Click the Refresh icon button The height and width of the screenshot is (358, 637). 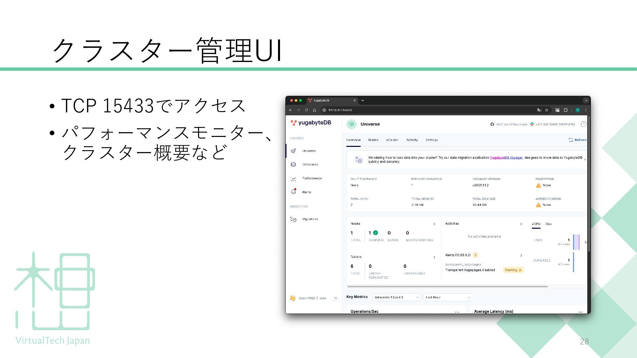click(x=571, y=140)
